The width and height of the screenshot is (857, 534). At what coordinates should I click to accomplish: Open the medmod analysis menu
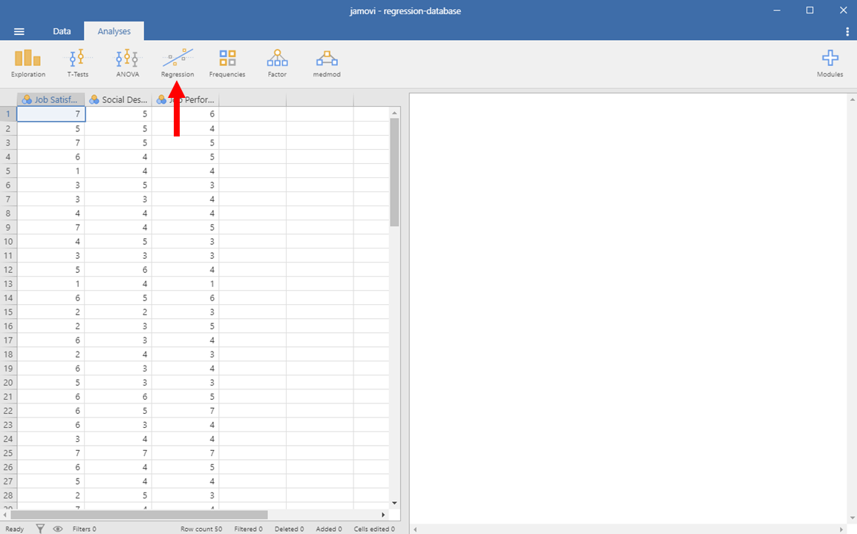326,63
